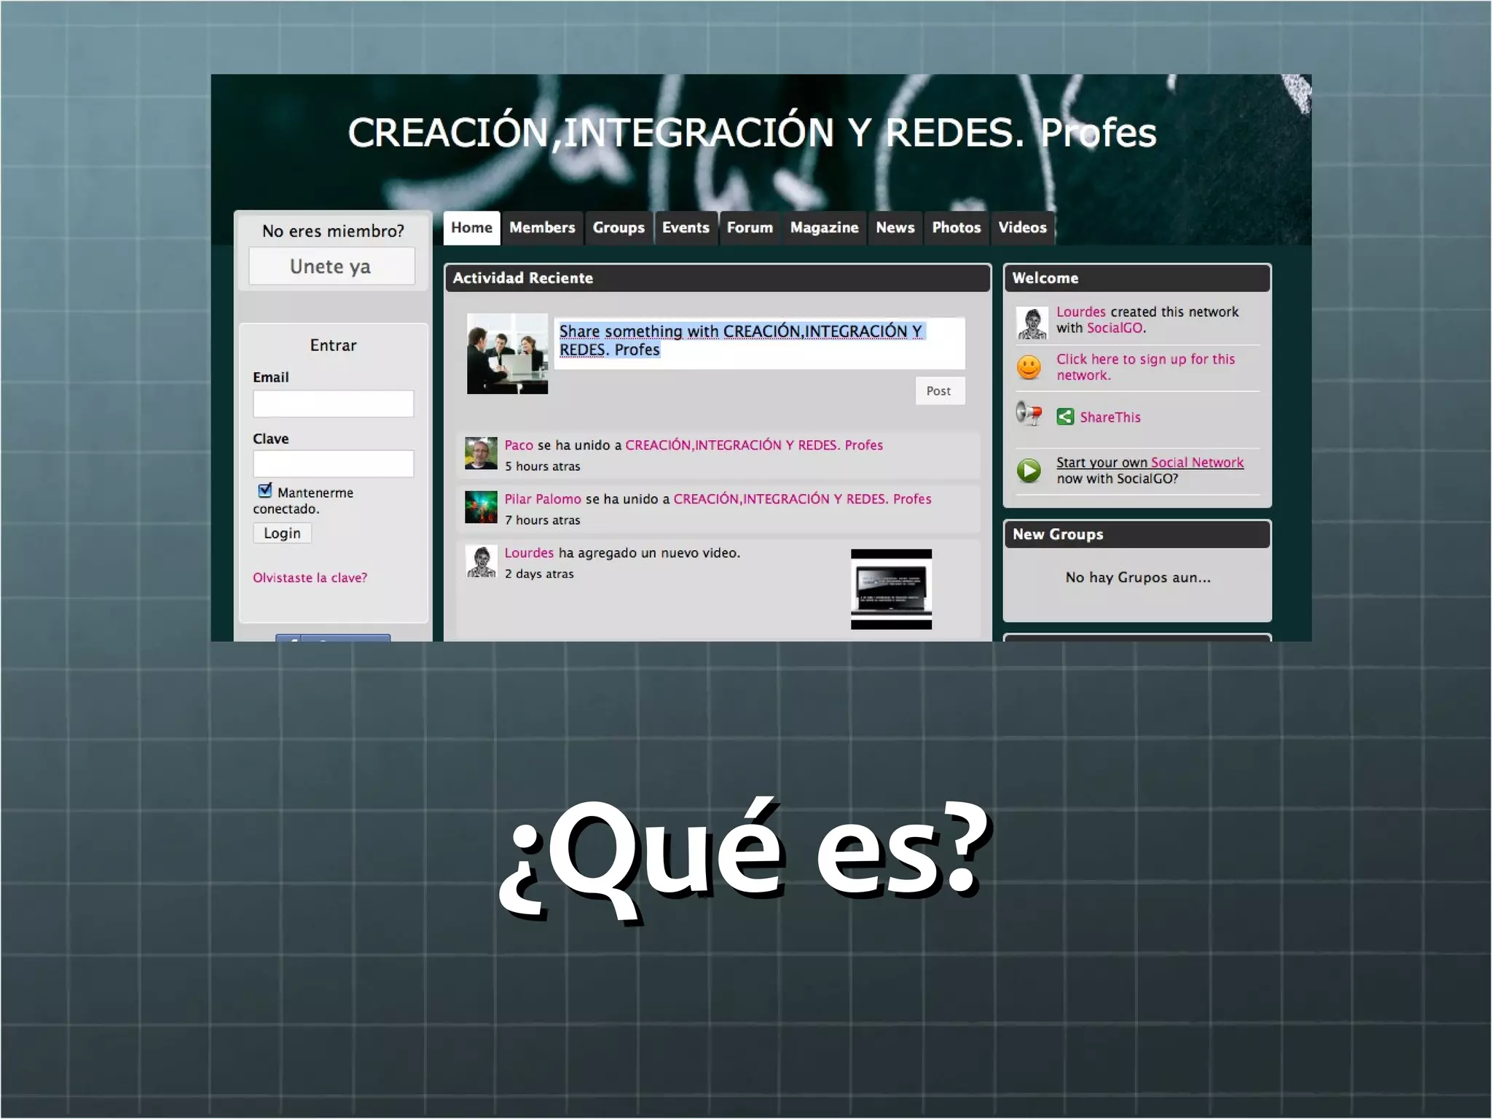The height and width of the screenshot is (1119, 1492).
Task: Click into the Email input field
Action: click(333, 404)
